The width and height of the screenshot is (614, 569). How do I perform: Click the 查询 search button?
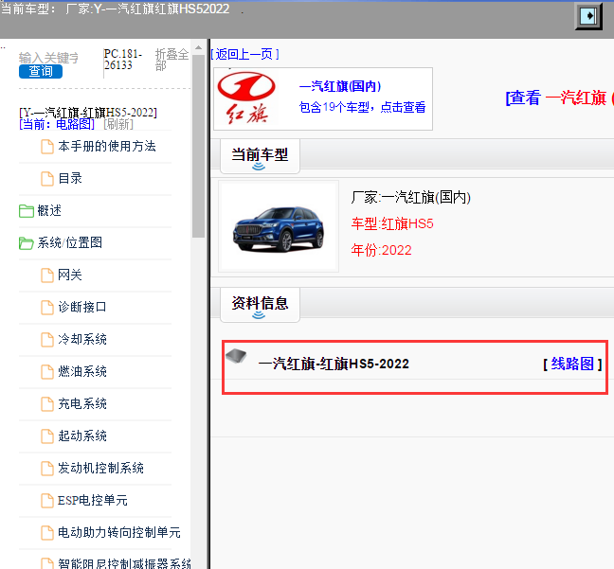41,71
